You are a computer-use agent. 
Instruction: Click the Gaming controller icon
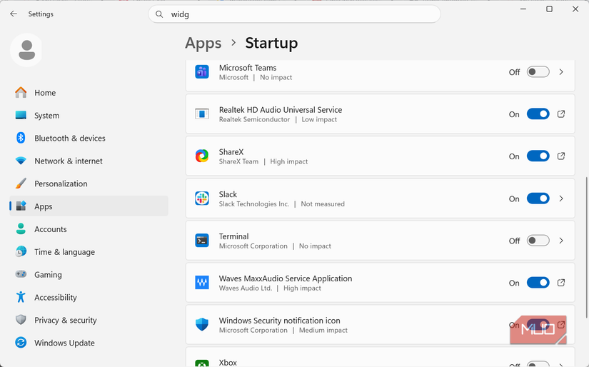(21, 274)
